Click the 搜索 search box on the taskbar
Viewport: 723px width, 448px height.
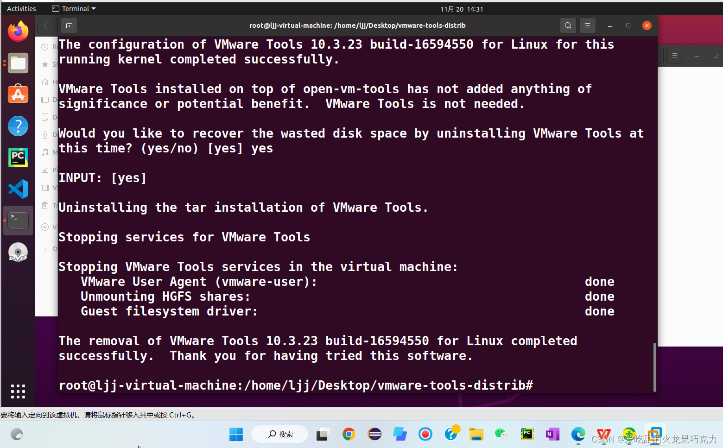pos(280,434)
